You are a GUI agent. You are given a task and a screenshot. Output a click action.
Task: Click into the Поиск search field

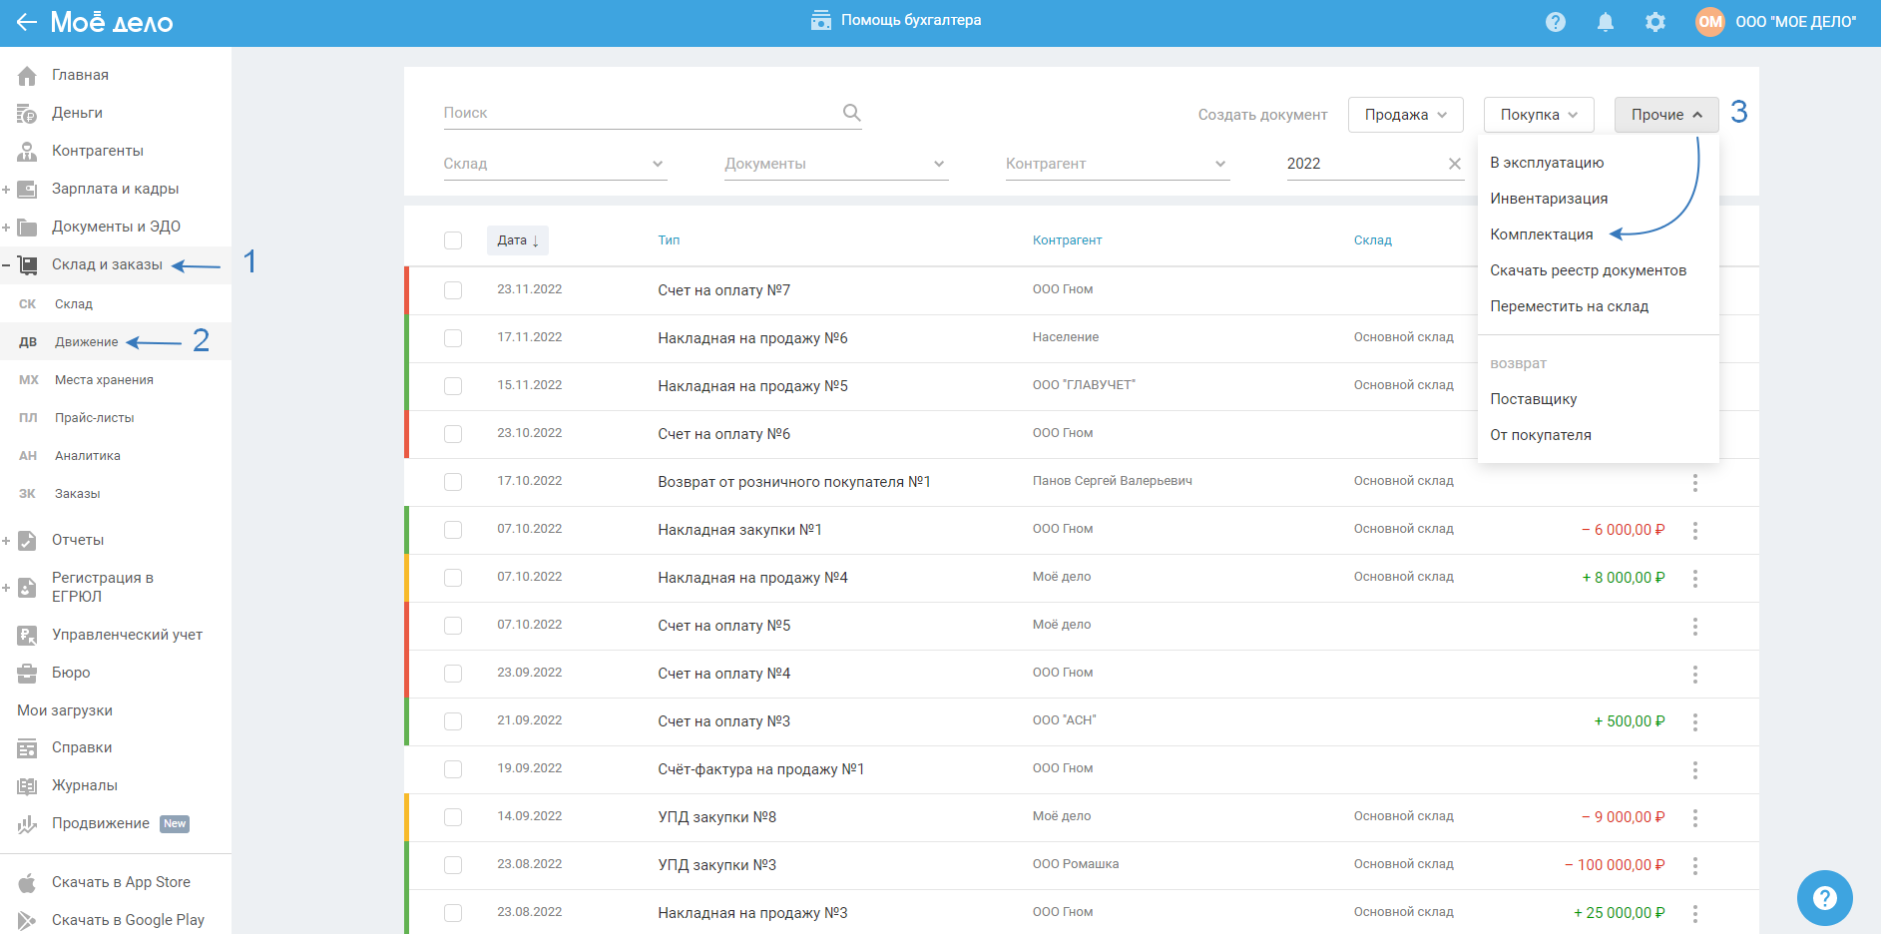(x=639, y=113)
